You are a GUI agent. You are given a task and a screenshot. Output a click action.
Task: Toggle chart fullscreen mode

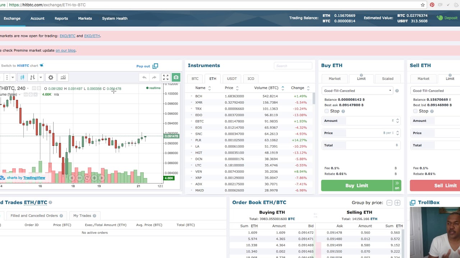(x=166, y=77)
